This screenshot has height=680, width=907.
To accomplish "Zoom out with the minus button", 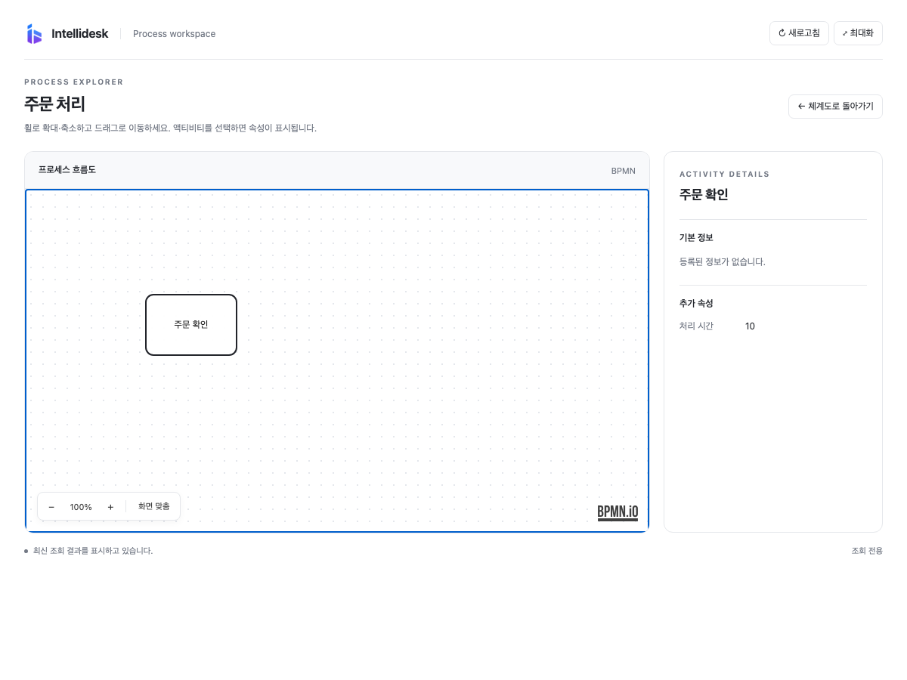I will (x=51, y=507).
